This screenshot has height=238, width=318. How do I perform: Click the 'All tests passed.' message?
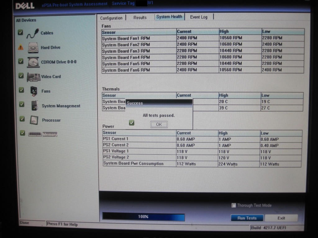pos(159,115)
